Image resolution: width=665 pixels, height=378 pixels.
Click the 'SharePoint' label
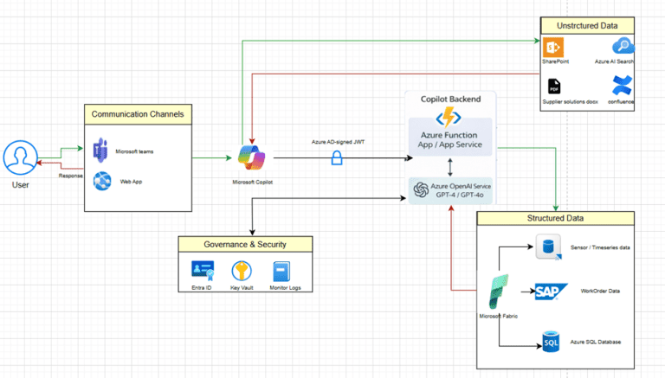click(555, 61)
